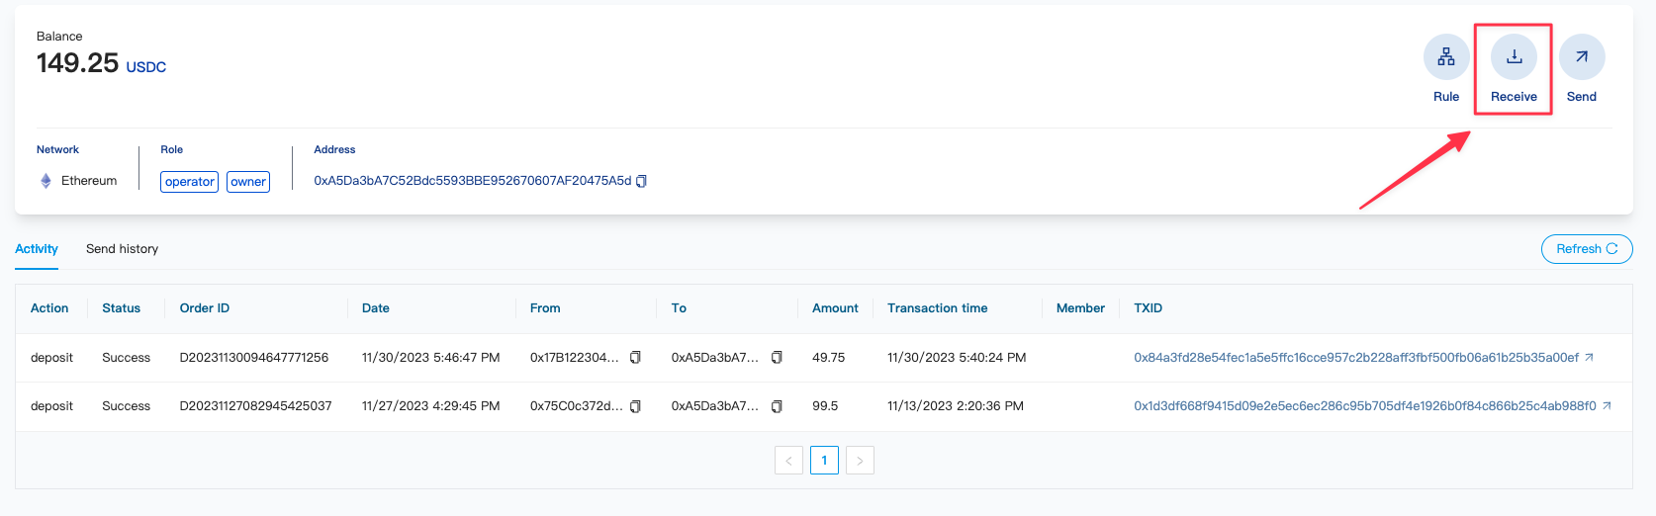Click the owner role tag

(248, 182)
